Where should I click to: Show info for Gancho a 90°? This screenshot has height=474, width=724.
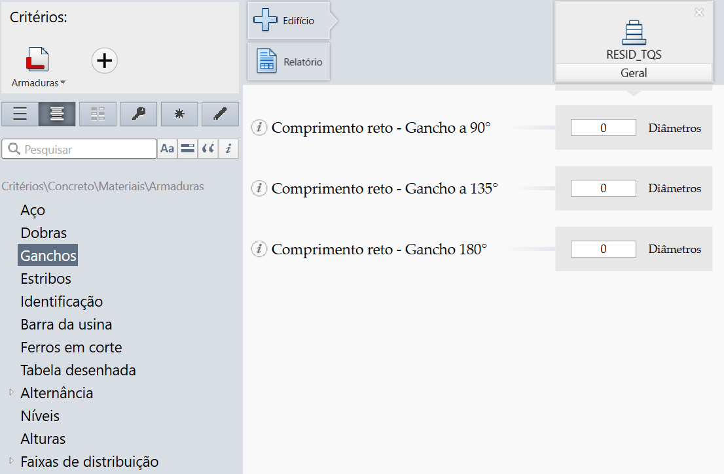tap(259, 127)
